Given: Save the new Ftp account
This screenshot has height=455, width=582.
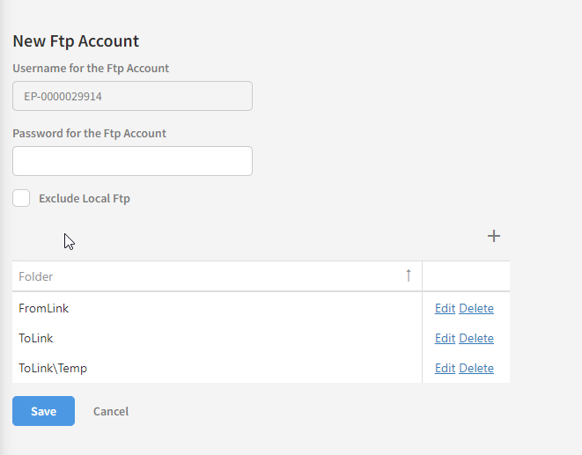Looking at the screenshot, I should [x=43, y=411].
